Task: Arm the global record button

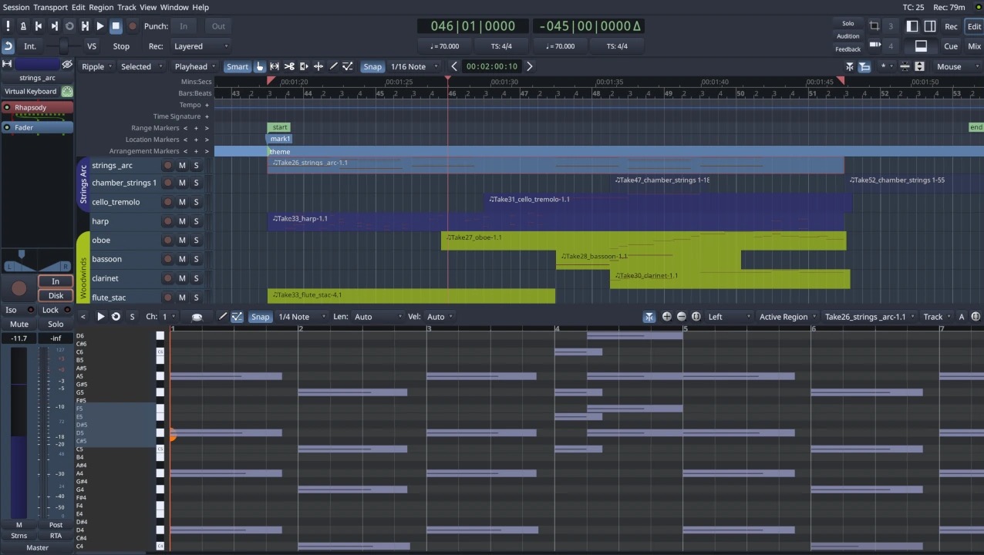Action: [x=132, y=26]
